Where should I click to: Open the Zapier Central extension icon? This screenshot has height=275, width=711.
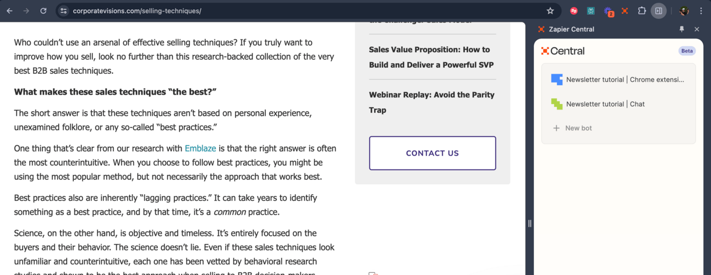click(x=625, y=10)
